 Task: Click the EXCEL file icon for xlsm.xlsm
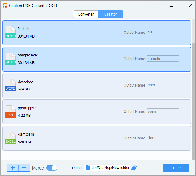point(11,138)
